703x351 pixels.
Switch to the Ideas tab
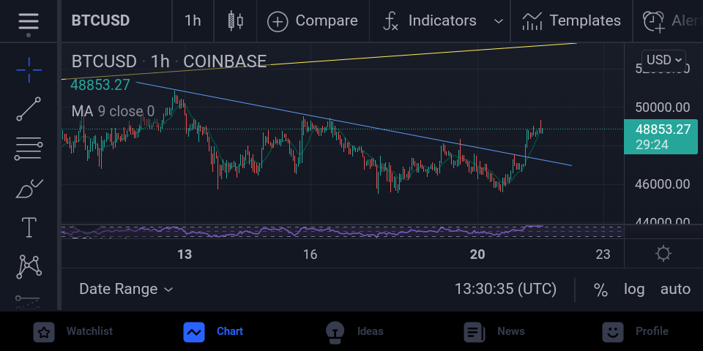point(354,331)
